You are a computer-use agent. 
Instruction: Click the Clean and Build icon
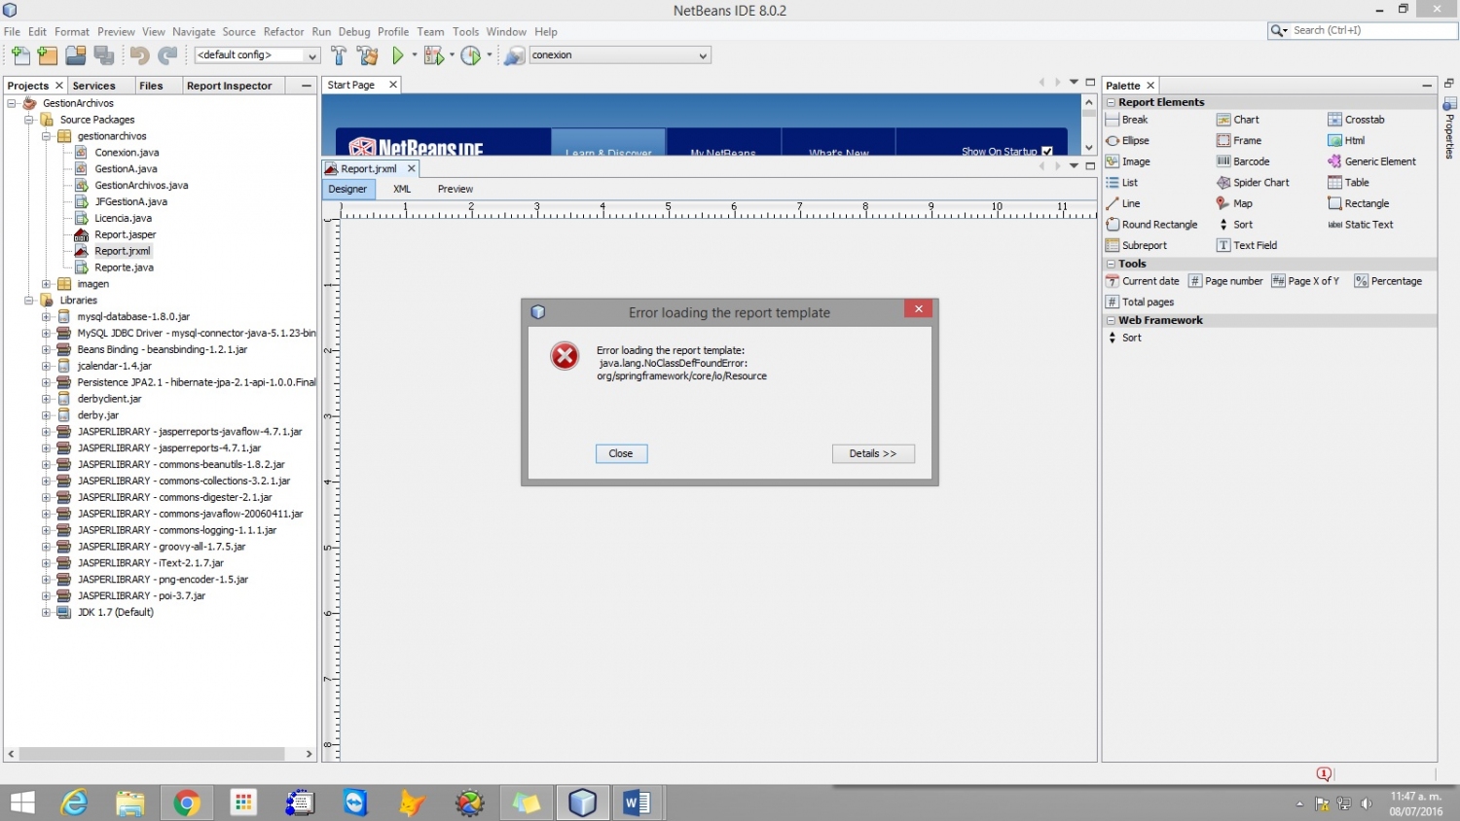(367, 55)
